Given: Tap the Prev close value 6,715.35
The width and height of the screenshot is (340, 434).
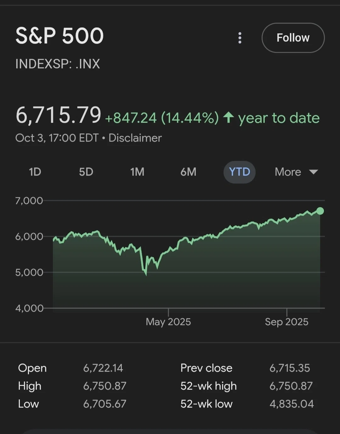Looking at the screenshot, I should 290,368.
